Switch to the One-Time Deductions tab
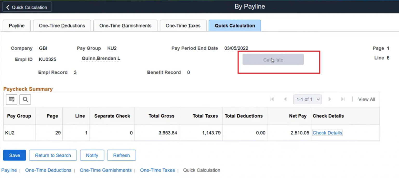 click(x=62, y=25)
